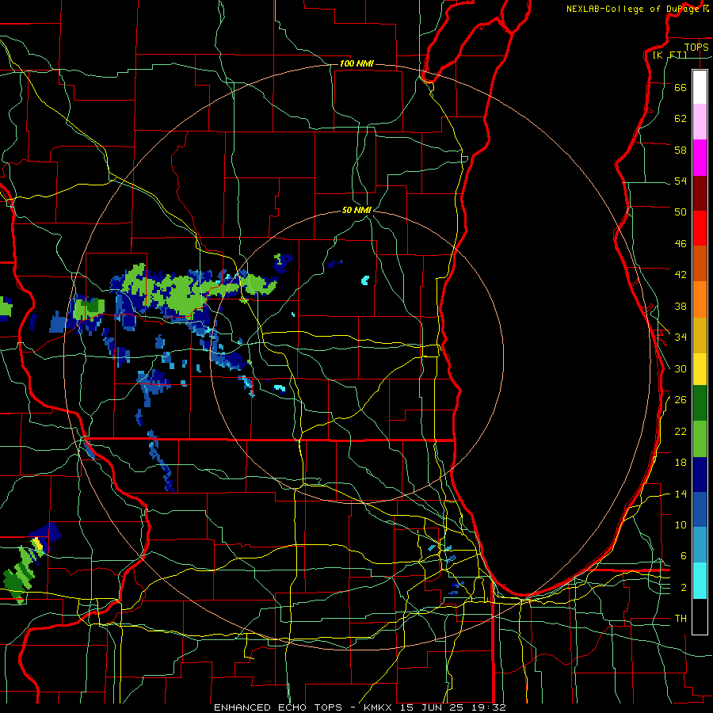Viewport: 713px width, 713px height.
Task: Click legend value "22"
Action: click(x=681, y=431)
